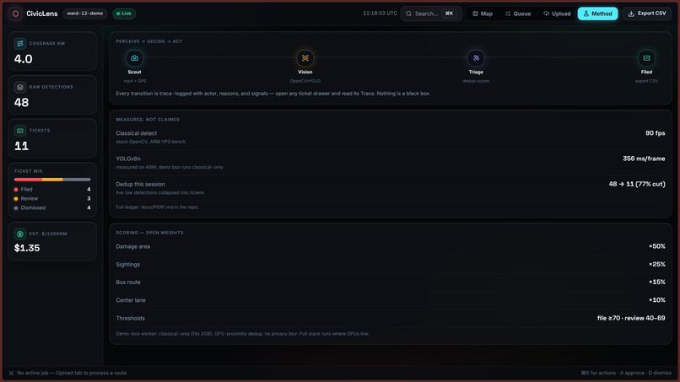Click the Center lane weight row
The width and height of the screenshot is (680, 382).
391,300
